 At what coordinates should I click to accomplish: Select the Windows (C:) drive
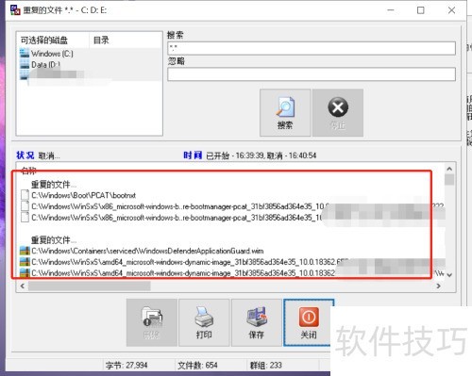[x=52, y=54]
